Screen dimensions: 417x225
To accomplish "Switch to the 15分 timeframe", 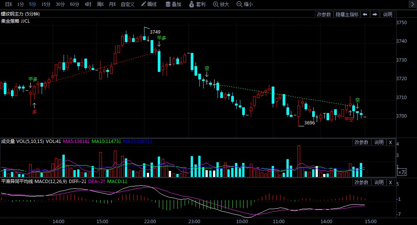I will pos(46,5).
